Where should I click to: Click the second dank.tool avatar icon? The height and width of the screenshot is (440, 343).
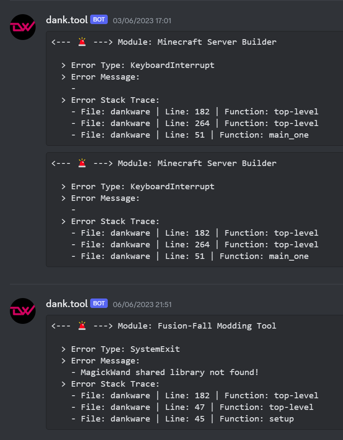pyautogui.click(x=22, y=311)
